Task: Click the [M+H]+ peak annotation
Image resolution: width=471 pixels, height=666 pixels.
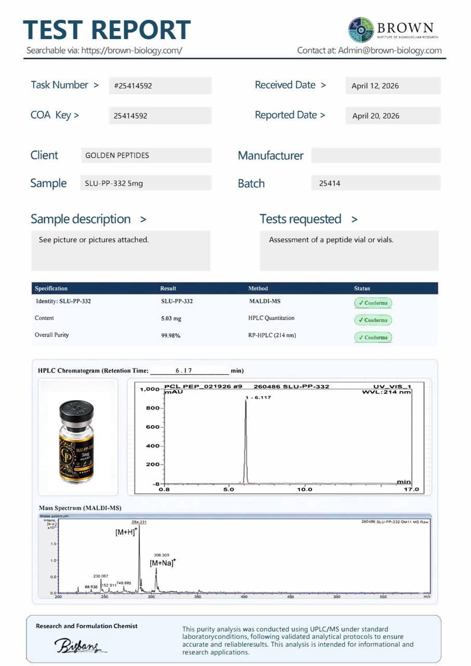Action: [126, 532]
